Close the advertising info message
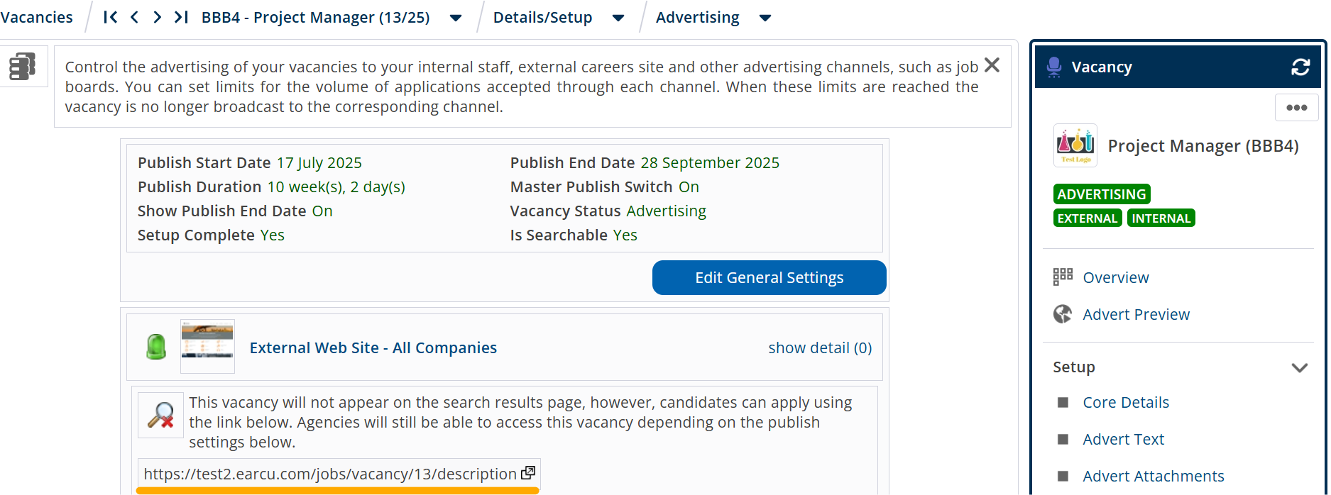Viewport: 1331px width, 495px height. pyautogui.click(x=992, y=65)
